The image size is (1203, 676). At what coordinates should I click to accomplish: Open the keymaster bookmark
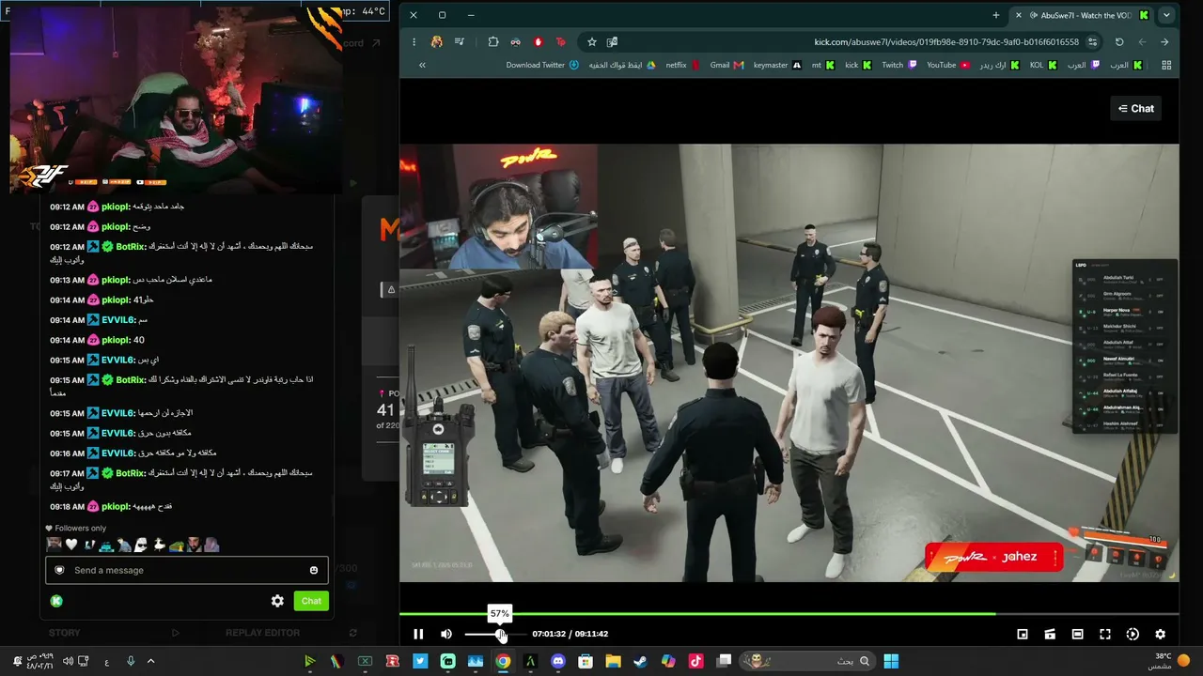click(x=777, y=65)
